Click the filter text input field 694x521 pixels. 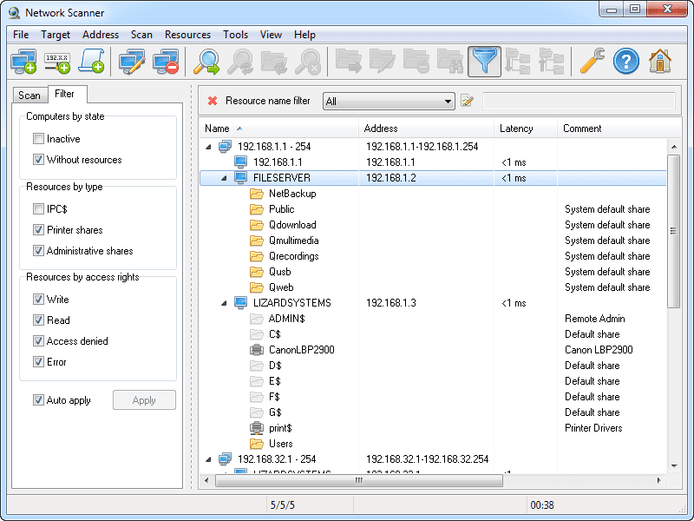coord(579,101)
